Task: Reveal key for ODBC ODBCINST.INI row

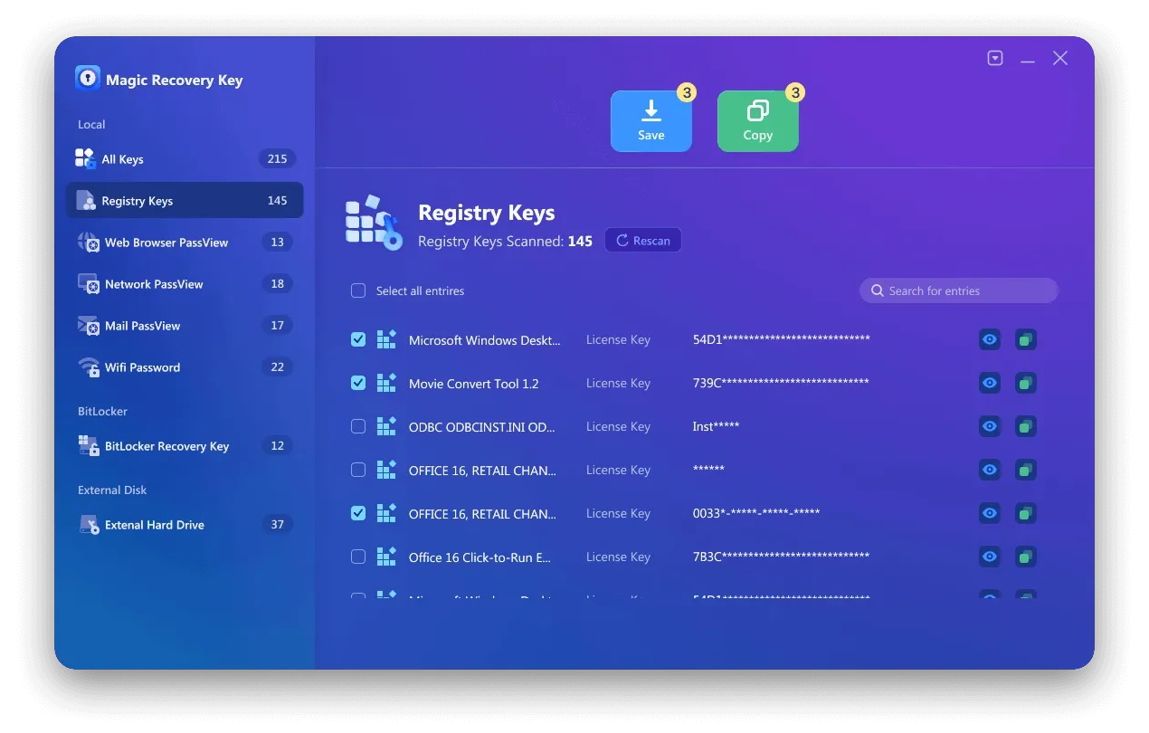Action: 990,426
